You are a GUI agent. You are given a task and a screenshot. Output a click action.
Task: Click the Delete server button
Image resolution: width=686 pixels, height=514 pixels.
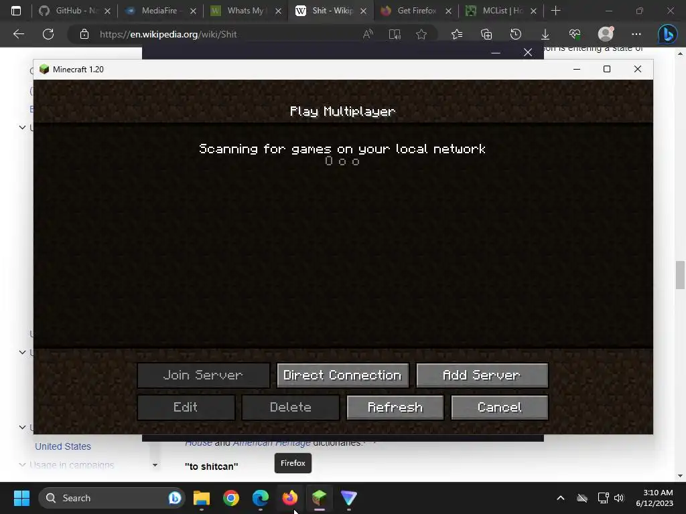pyautogui.click(x=291, y=408)
